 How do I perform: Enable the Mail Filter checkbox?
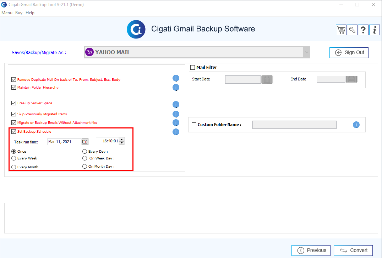click(192, 67)
